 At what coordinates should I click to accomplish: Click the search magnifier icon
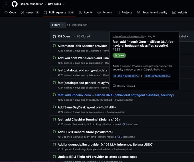pos(69,25)
